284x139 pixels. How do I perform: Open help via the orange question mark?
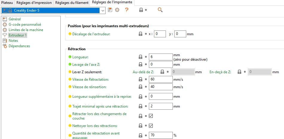(x=127, y=10)
